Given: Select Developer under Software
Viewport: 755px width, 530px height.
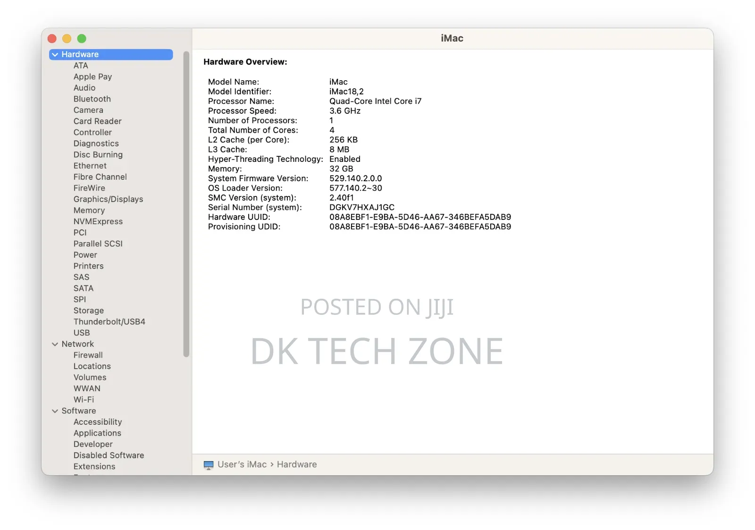Looking at the screenshot, I should tap(93, 445).
